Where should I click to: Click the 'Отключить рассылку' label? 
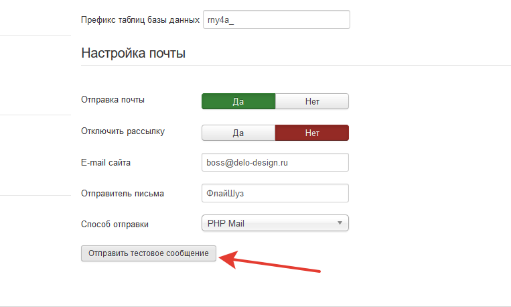point(123,131)
